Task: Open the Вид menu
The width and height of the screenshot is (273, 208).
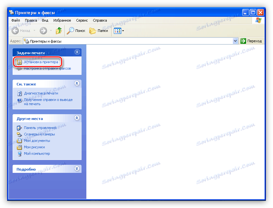Action: (45, 20)
